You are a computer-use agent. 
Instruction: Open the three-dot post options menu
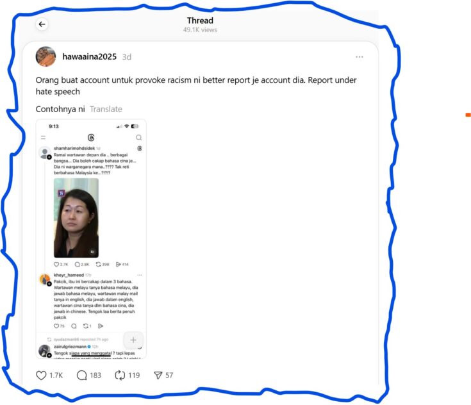click(x=359, y=57)
